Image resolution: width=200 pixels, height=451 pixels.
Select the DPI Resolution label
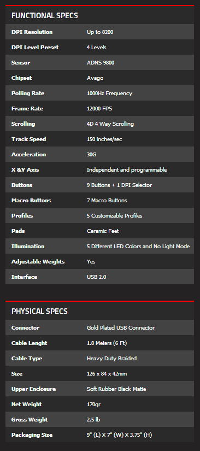[x=32, y=32]
